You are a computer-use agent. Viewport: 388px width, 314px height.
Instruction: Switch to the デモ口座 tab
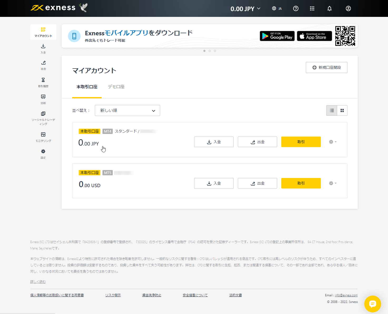click(x=116, y=86)
